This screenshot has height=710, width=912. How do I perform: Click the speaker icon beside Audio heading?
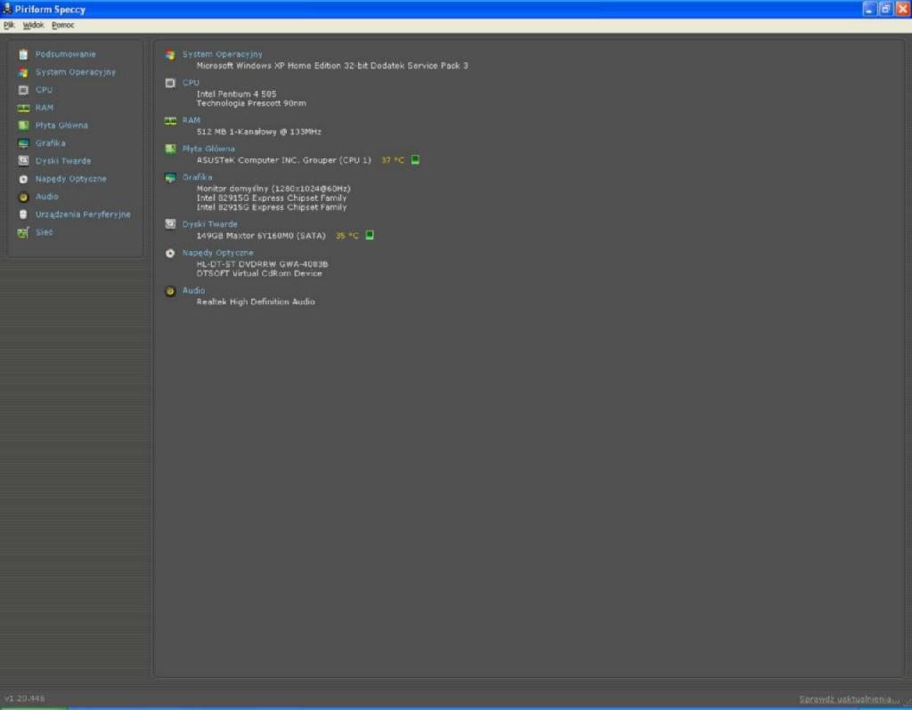point(170,291)
